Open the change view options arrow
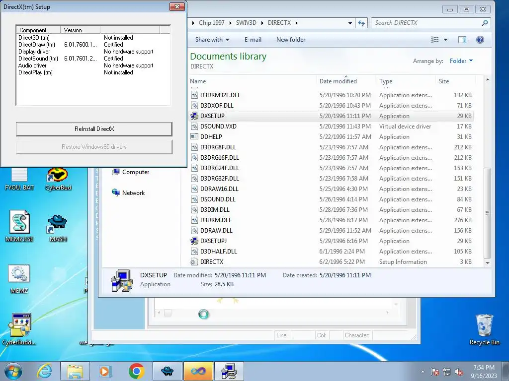 click(445, 40)
